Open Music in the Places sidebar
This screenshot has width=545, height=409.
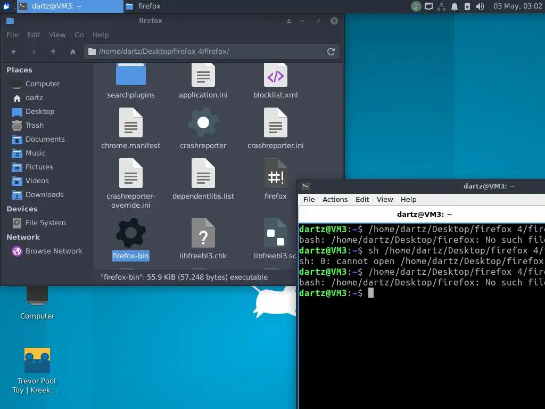coord(36,153)
